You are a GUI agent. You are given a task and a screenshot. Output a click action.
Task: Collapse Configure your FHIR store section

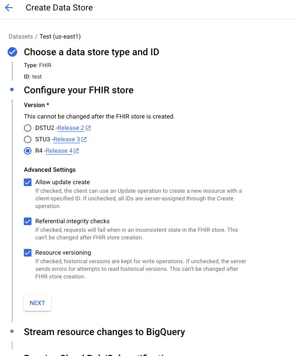click(x=79, y=90)
